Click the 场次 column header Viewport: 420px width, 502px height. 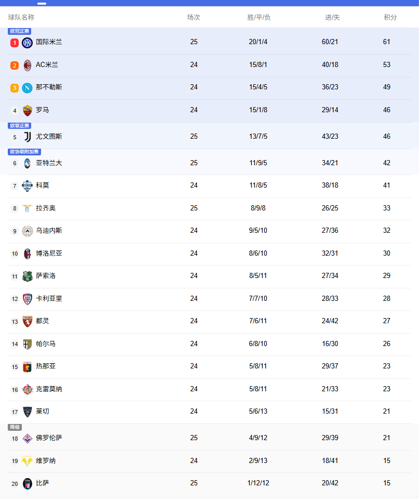(194, 18)
